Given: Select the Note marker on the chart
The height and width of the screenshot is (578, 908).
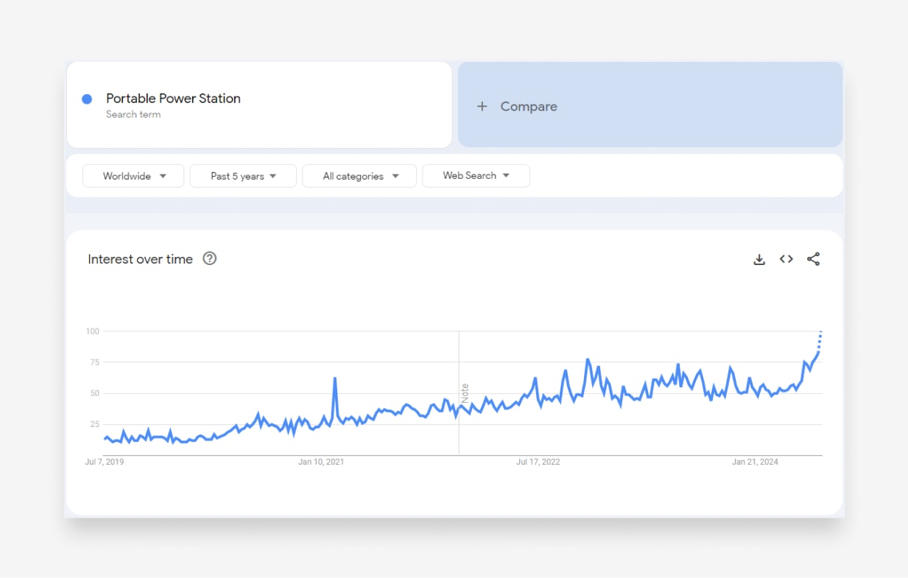Looking at the screenshot, I should pyautogui.click(x=465, y=392).
